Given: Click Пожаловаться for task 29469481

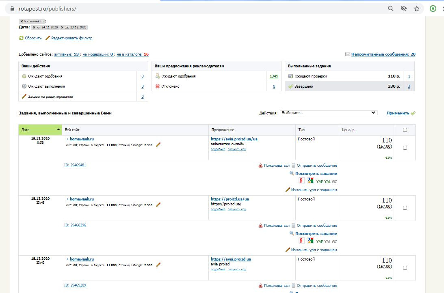Looking at the screenshot, I should coord(277,166).
